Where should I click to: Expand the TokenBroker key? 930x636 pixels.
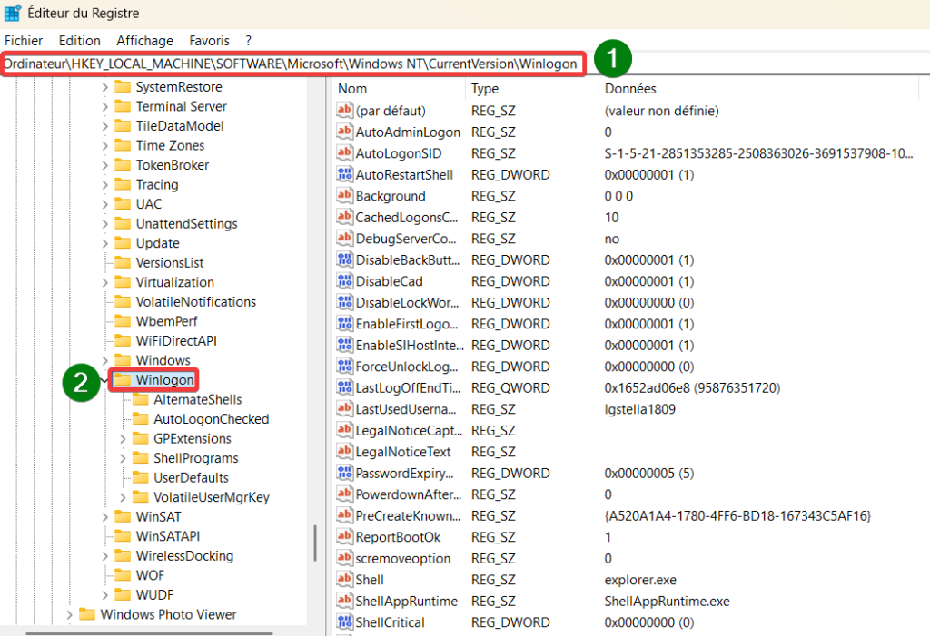pos(105,165)
